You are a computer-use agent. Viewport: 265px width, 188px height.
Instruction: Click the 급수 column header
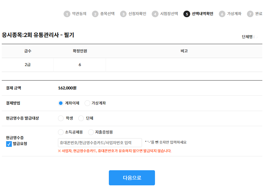pyautogui.click(x=28, y=51)
